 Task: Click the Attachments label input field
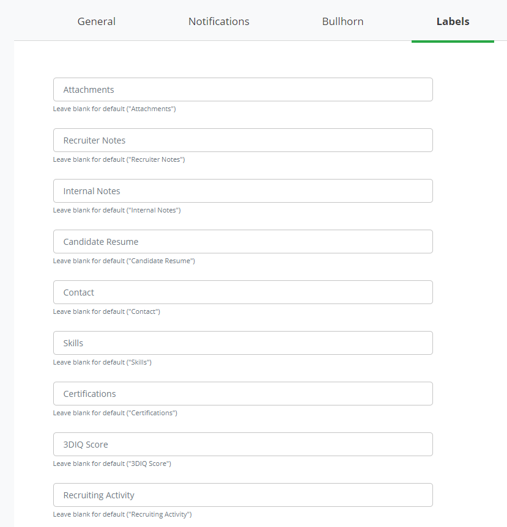(243, 89)
